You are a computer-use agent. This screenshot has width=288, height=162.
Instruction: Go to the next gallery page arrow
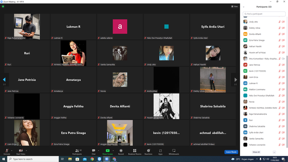click(x=236, y=80)
